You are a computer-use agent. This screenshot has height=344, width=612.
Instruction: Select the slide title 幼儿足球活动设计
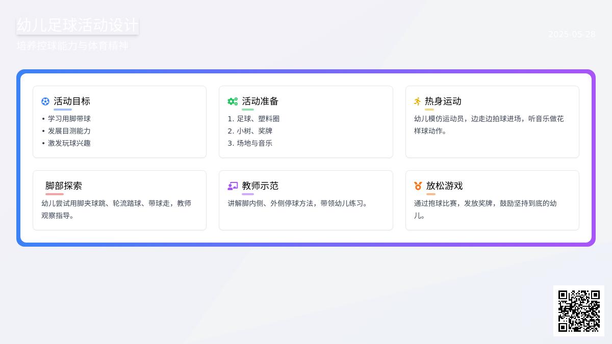pyautogui.click(x=78, y=25)
